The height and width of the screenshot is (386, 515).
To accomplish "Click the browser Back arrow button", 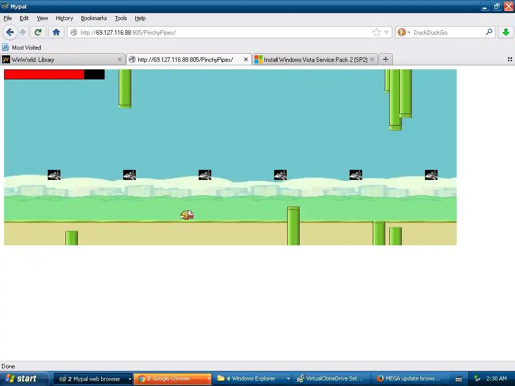I will pyautogui.click(x=10, y=32).
